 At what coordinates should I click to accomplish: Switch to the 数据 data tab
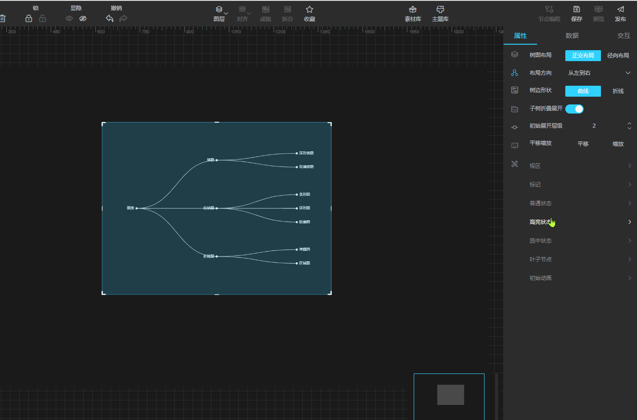(572, 36)
